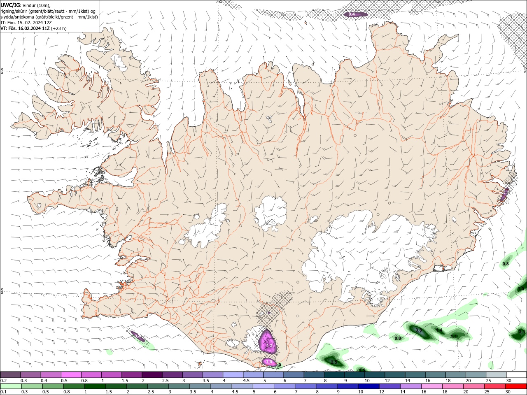Pick the 0.5 medium green swatch on the rain scale
Screen dimensions: 527x395
click(53, 386)
